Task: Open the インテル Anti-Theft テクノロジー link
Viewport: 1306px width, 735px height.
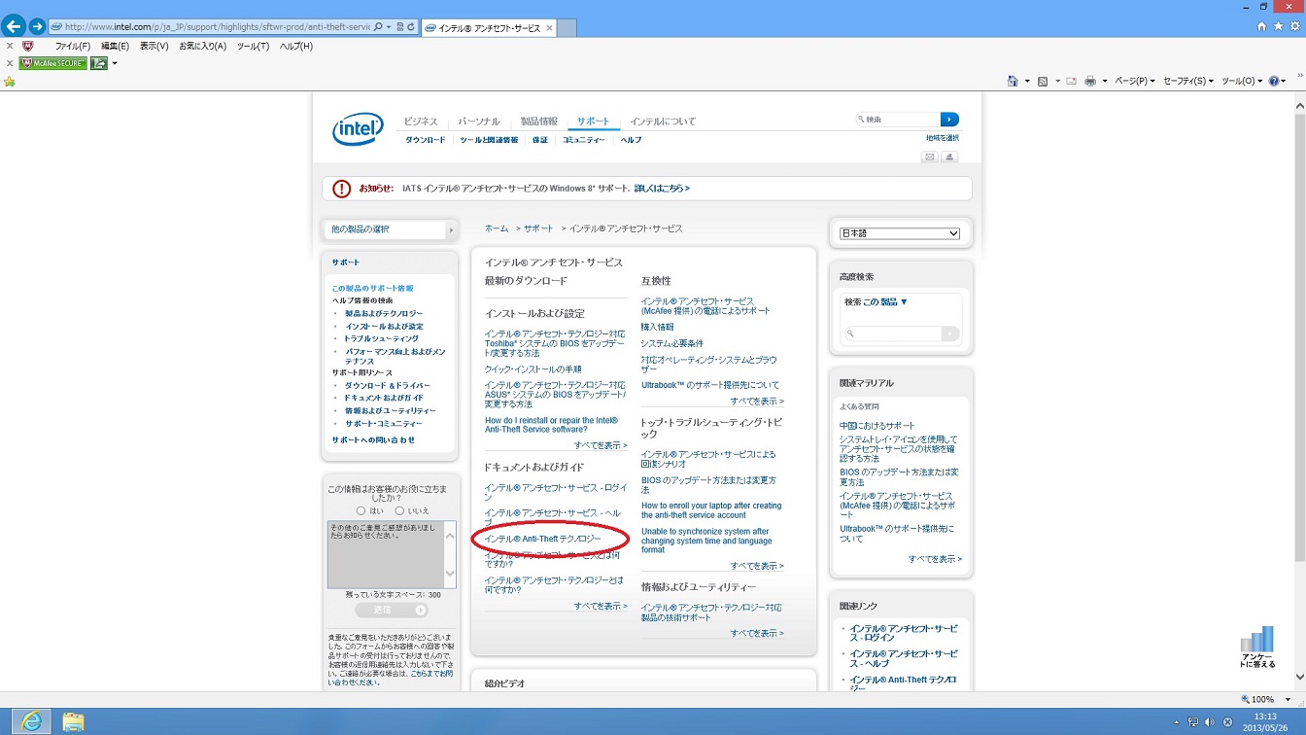Action: 543,539
